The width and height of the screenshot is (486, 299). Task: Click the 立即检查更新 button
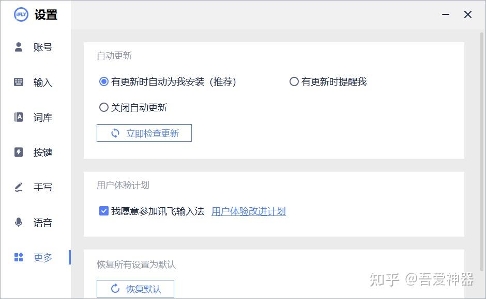(144, 133)
